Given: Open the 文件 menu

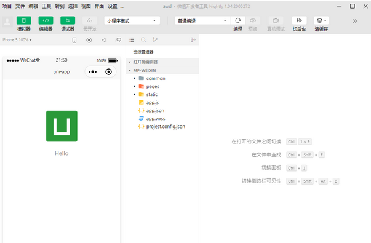Looking at the screenshot, I should point(20,6).
